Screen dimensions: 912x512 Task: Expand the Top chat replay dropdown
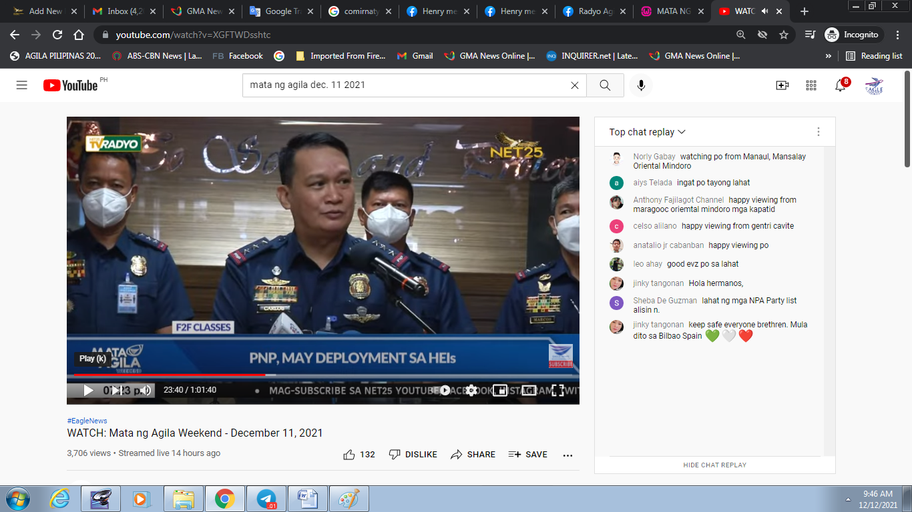pyautogui.click(x=647, y=132)
